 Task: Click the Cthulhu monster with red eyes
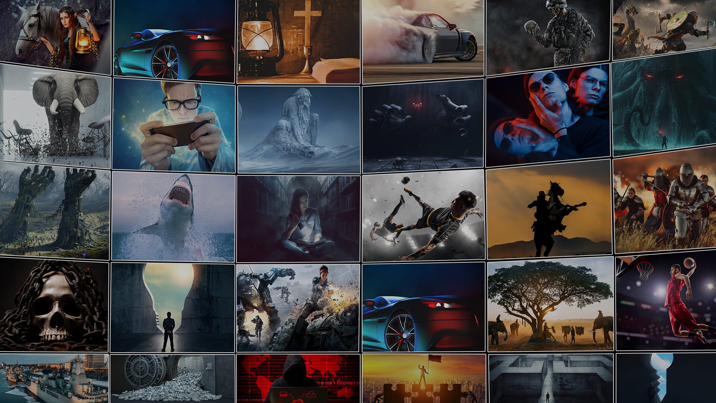[664, 103]
